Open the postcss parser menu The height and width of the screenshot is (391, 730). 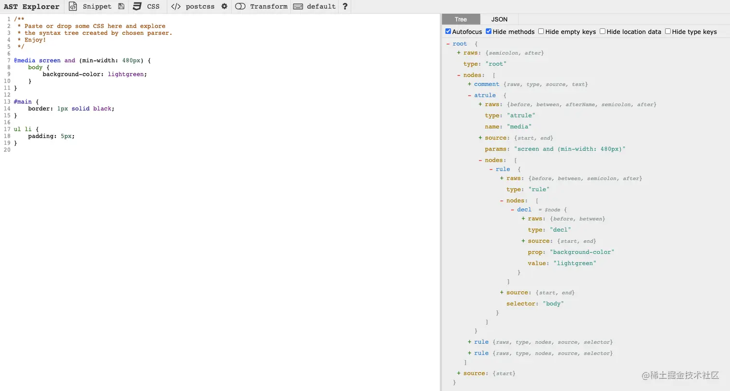(193, 6)
